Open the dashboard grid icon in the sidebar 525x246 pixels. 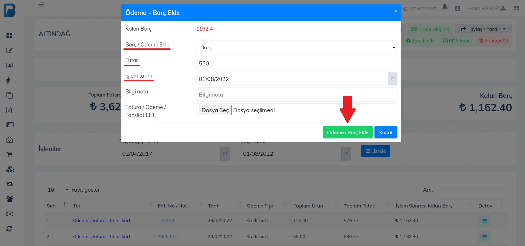click(x=9, y=36)
